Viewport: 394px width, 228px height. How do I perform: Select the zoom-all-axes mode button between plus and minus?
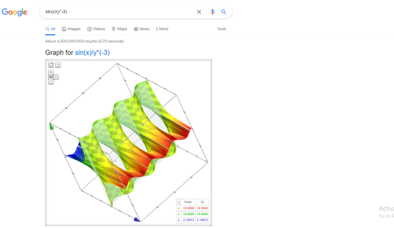click(51, 76)
